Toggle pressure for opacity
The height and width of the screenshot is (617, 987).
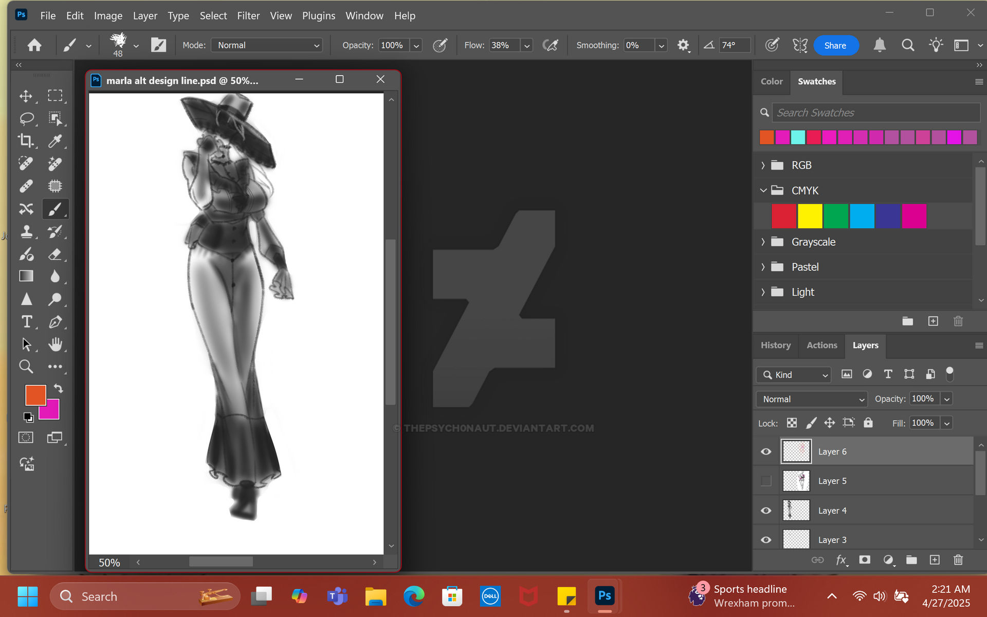point(440,45)
